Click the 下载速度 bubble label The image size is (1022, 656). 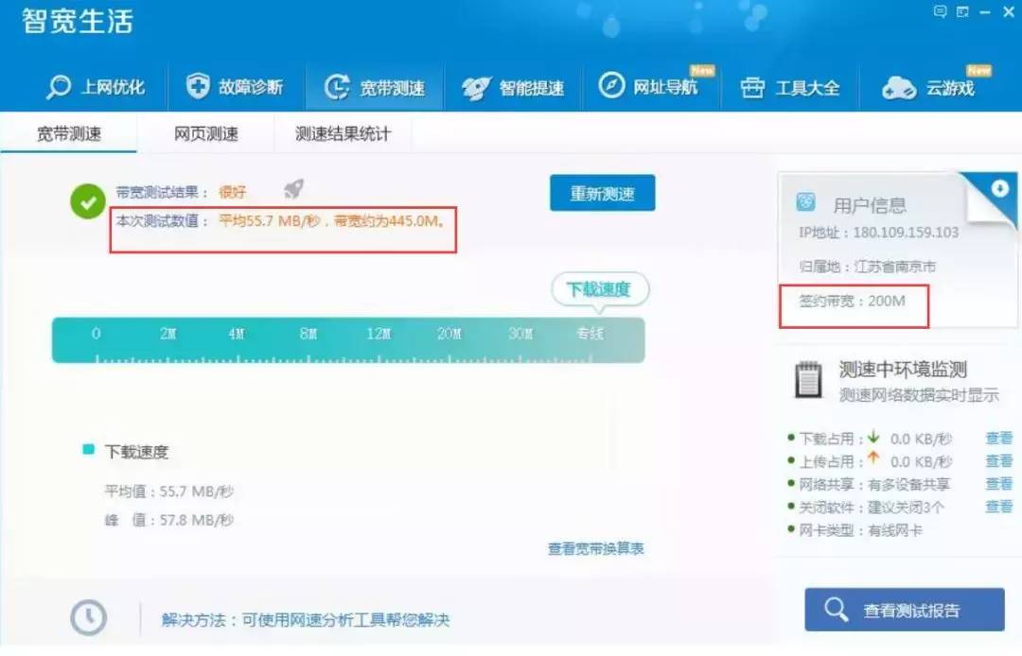[x=599, y=288]
